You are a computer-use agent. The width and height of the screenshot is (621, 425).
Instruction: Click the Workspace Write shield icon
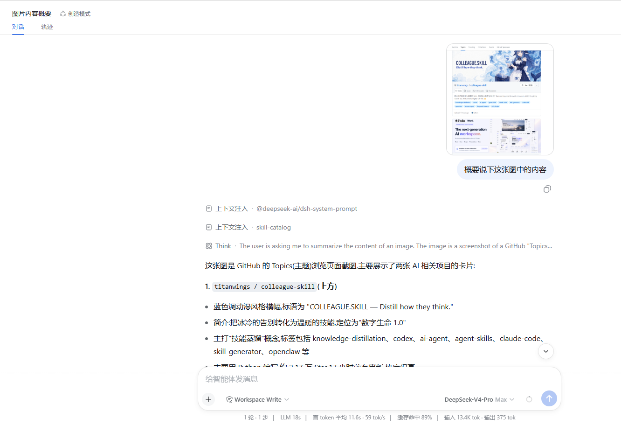[x=229, y=399]
